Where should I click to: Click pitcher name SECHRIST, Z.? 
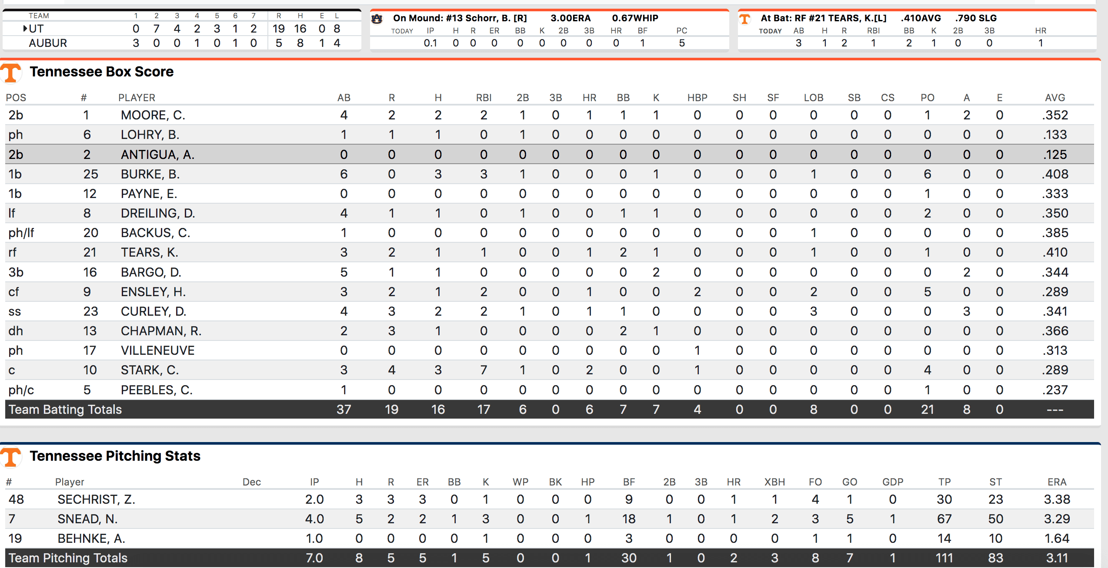click(x=96, y=499)
